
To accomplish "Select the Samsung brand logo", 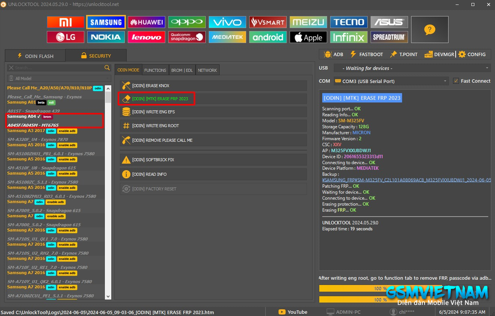I will (106, 22).
